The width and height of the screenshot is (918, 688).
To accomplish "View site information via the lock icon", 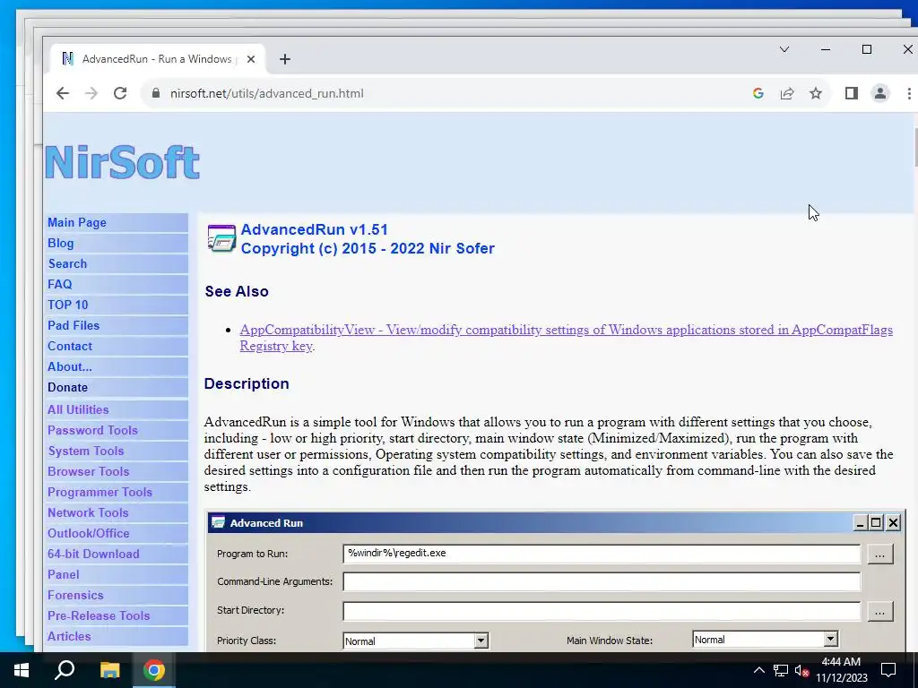I will [x=156, y=93].
